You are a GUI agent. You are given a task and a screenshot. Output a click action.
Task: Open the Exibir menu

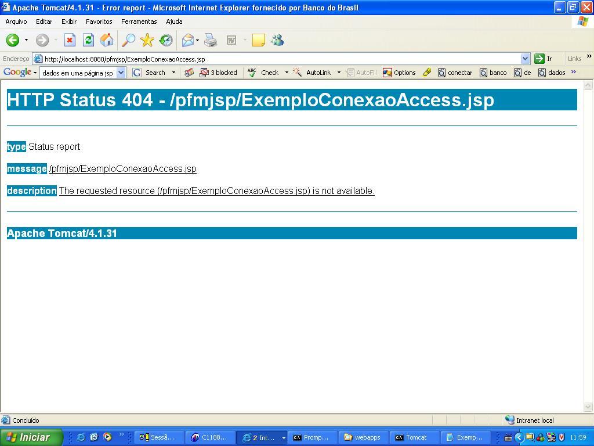(x=69, y=21)
